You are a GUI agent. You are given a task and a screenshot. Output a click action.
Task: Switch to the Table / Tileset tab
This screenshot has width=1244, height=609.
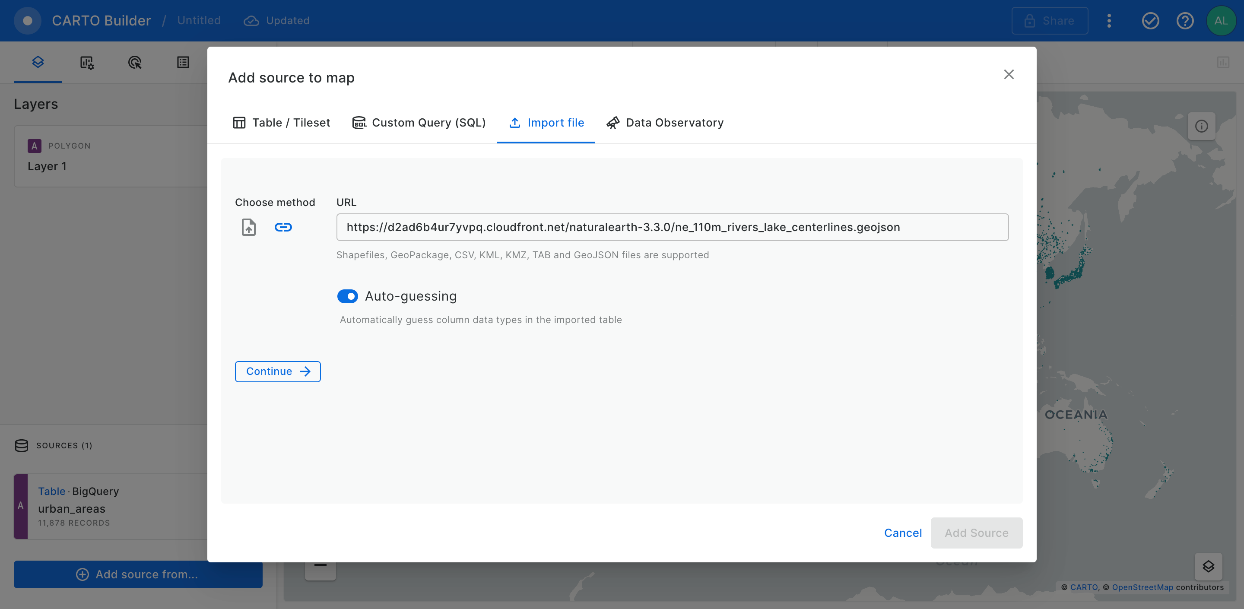282,123
